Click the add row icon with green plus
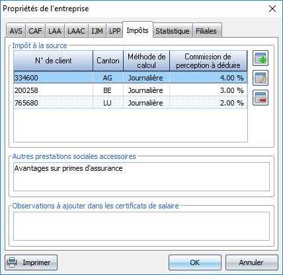Image resolution: width=283 pixels, height=275 pixels. (261, 58)
